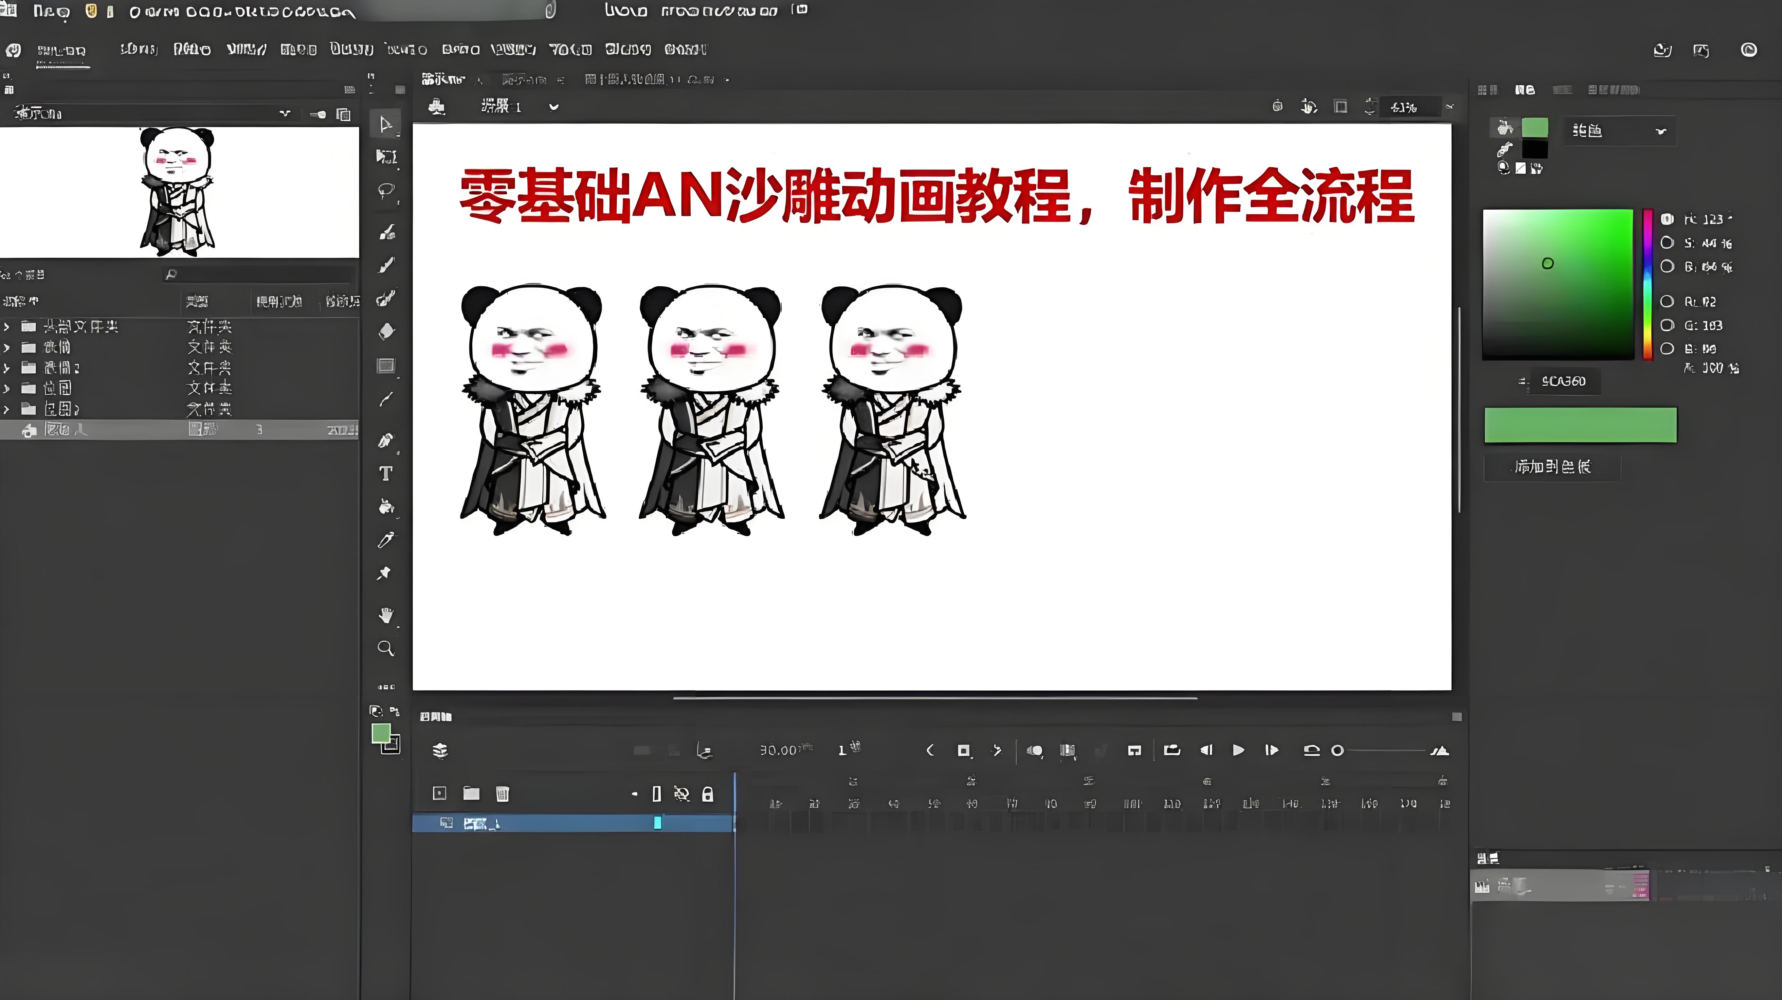This screenshot has height=1000, width=1782.
Task: Create a new layer folder in timeline
Action: [x=471, y=793]
